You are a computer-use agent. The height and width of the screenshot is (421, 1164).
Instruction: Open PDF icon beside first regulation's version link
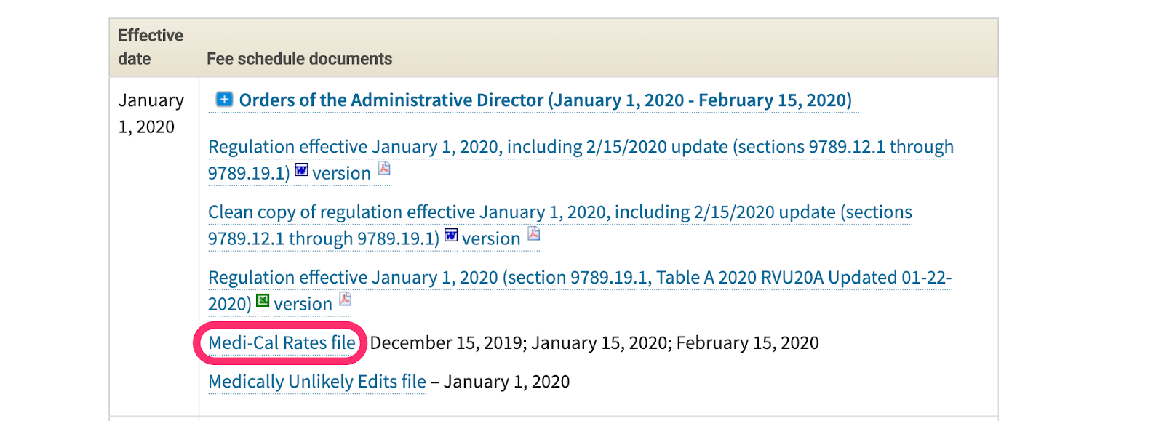(384, 169)
